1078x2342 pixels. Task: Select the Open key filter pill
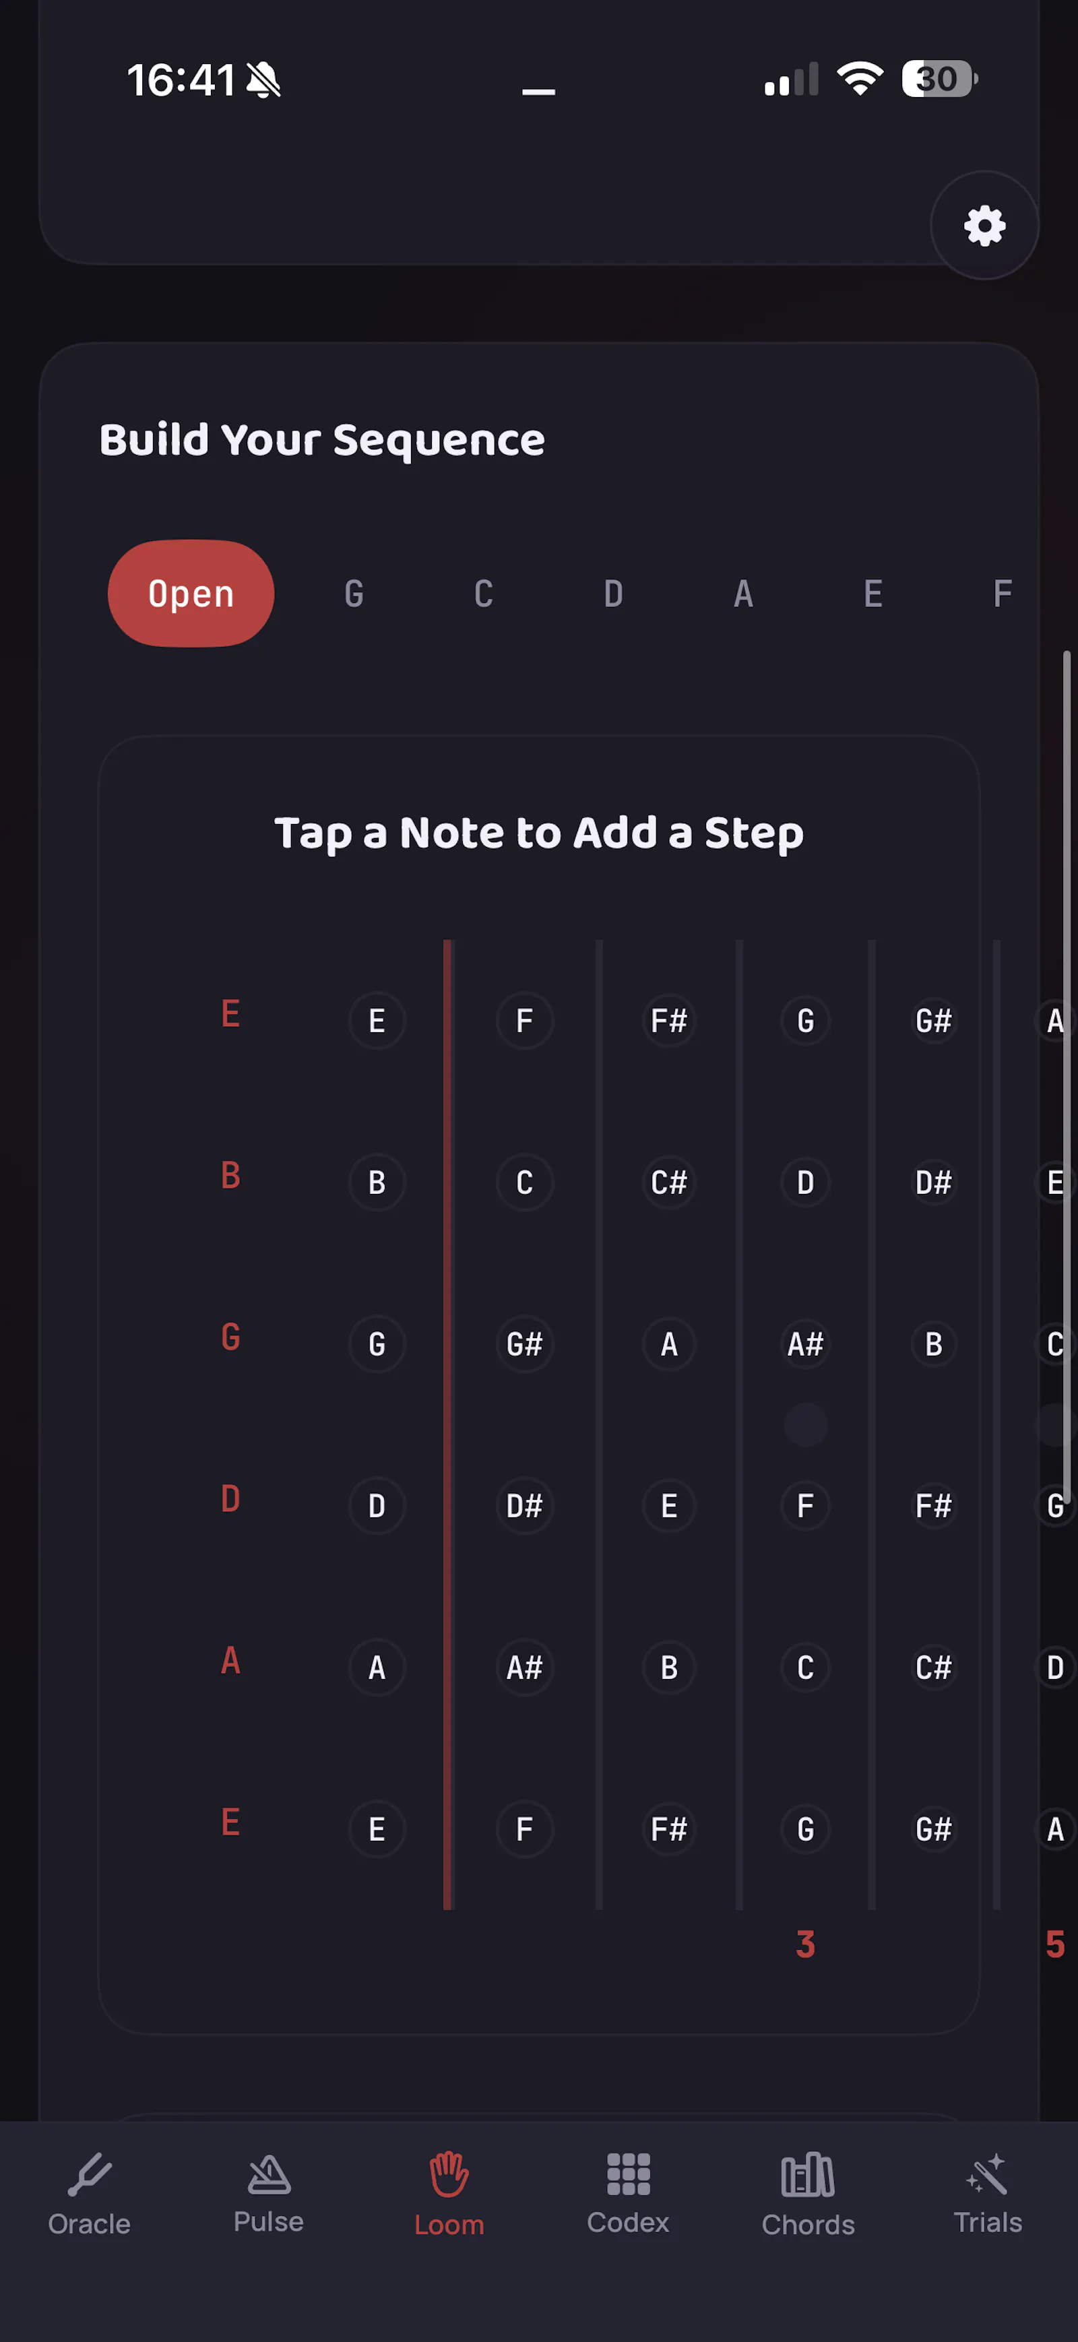coord(191,594)
